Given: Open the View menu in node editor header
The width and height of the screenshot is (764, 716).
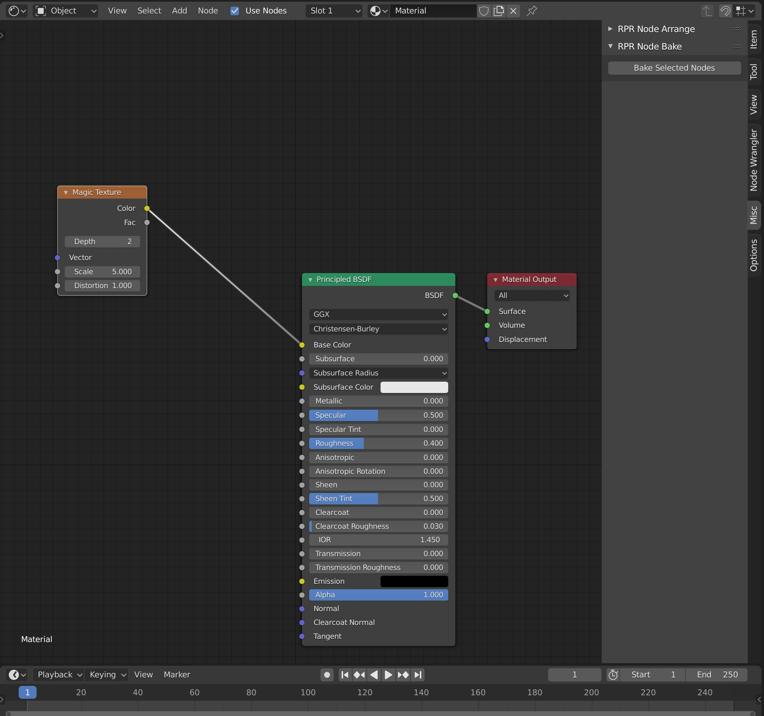Looking at the screenshot, I should coord(117,11).
